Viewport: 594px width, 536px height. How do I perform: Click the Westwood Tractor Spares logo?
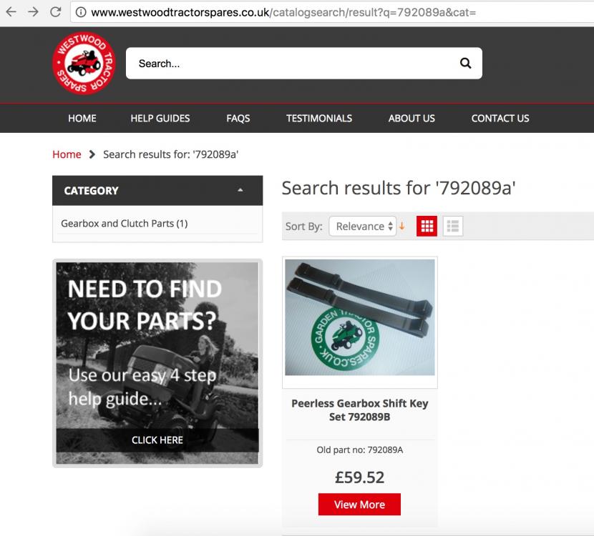[84, 63]
